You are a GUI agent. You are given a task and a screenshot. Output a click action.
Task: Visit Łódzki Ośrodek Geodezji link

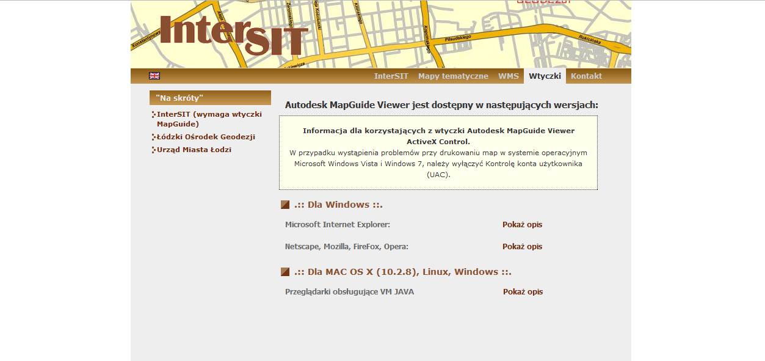coord(206,137)
